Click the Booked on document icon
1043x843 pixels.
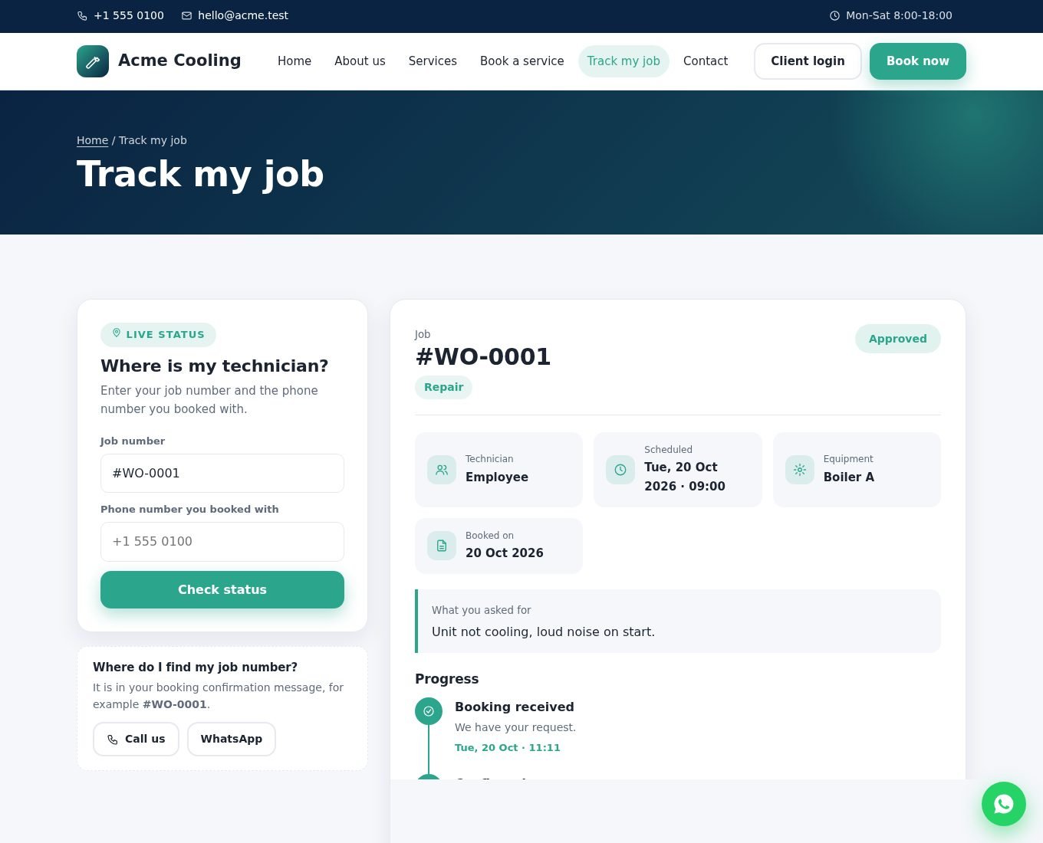(442, 546)
